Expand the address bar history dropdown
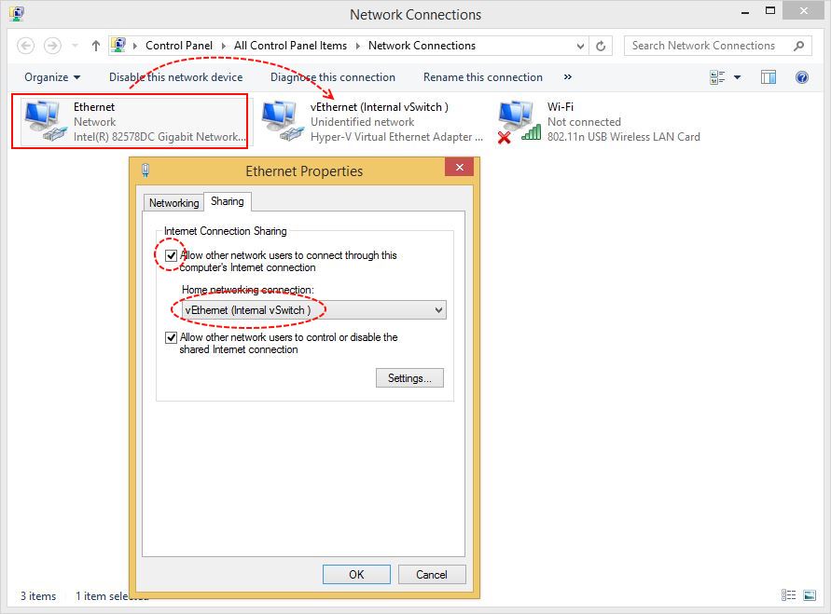 (580, 46)
